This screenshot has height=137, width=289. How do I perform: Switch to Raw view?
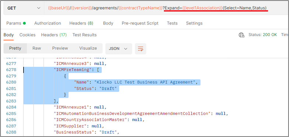(37, 48)
